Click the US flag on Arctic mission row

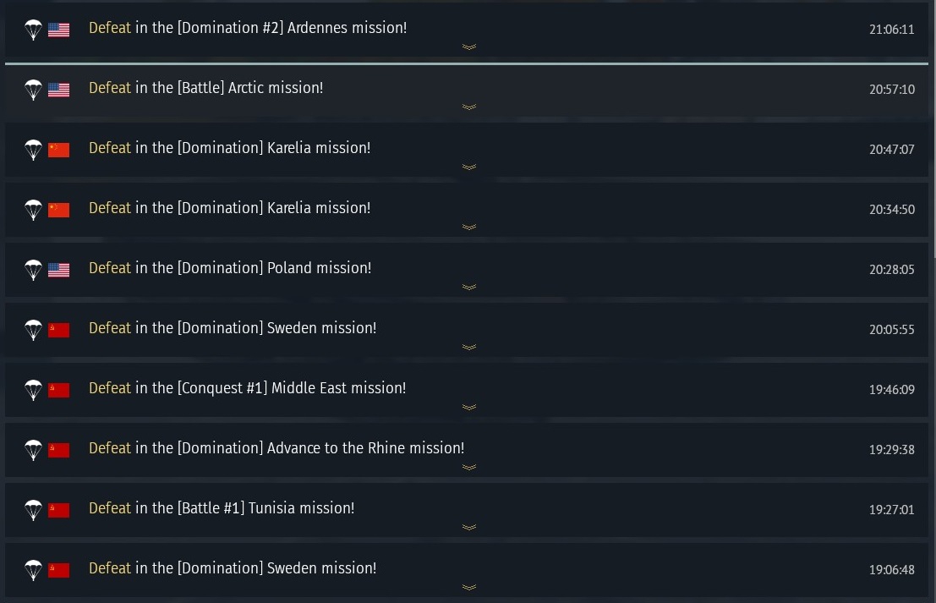58,90
